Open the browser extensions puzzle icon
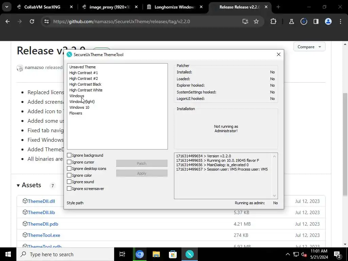 pyautogui.click(x=274, y=21)
